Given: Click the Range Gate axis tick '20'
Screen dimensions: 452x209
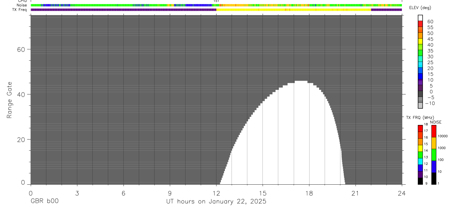Looking at the screenshot, I should tap(21, 140).
